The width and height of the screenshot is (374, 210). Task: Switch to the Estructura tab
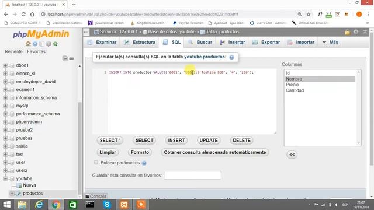point(140,42)
